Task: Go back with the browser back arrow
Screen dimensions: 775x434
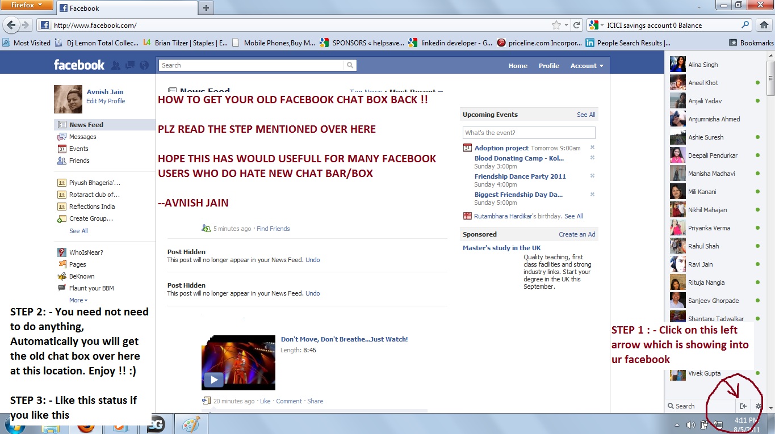Action: [x=11, y=25]
